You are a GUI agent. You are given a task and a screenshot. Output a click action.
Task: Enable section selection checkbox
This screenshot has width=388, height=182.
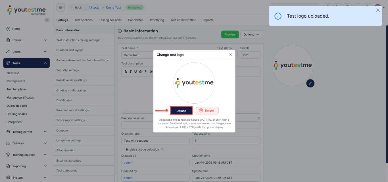123,149
